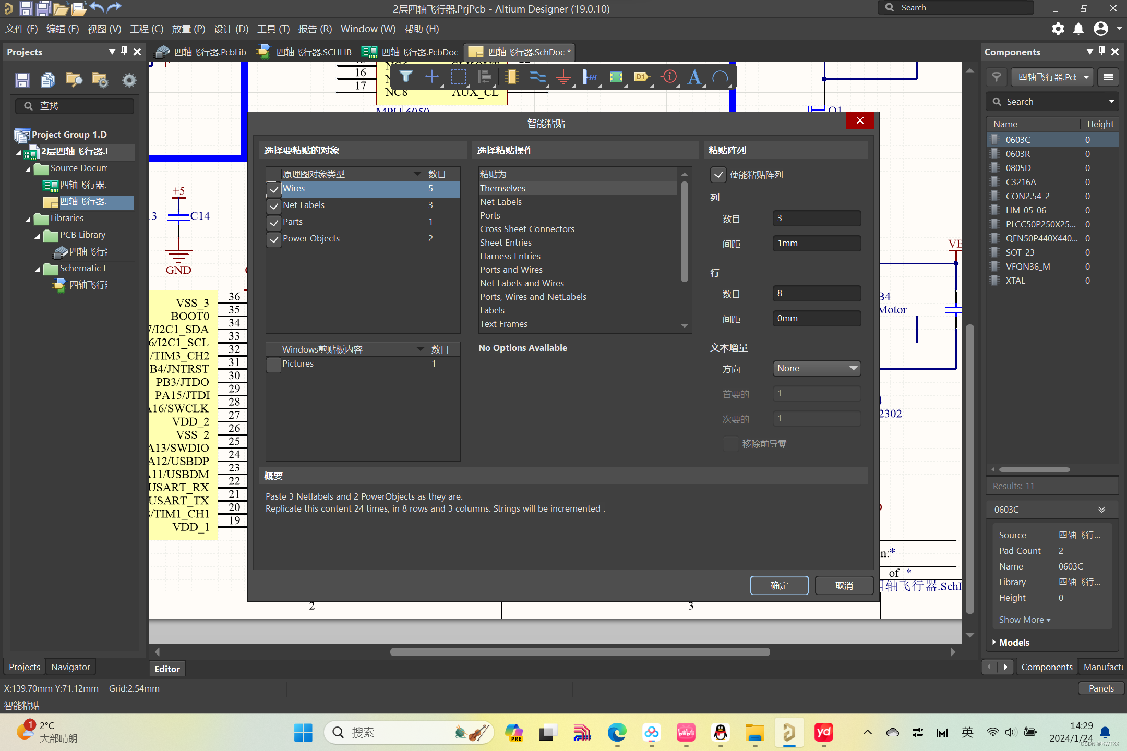Select the place text string icon

point(694,77)
